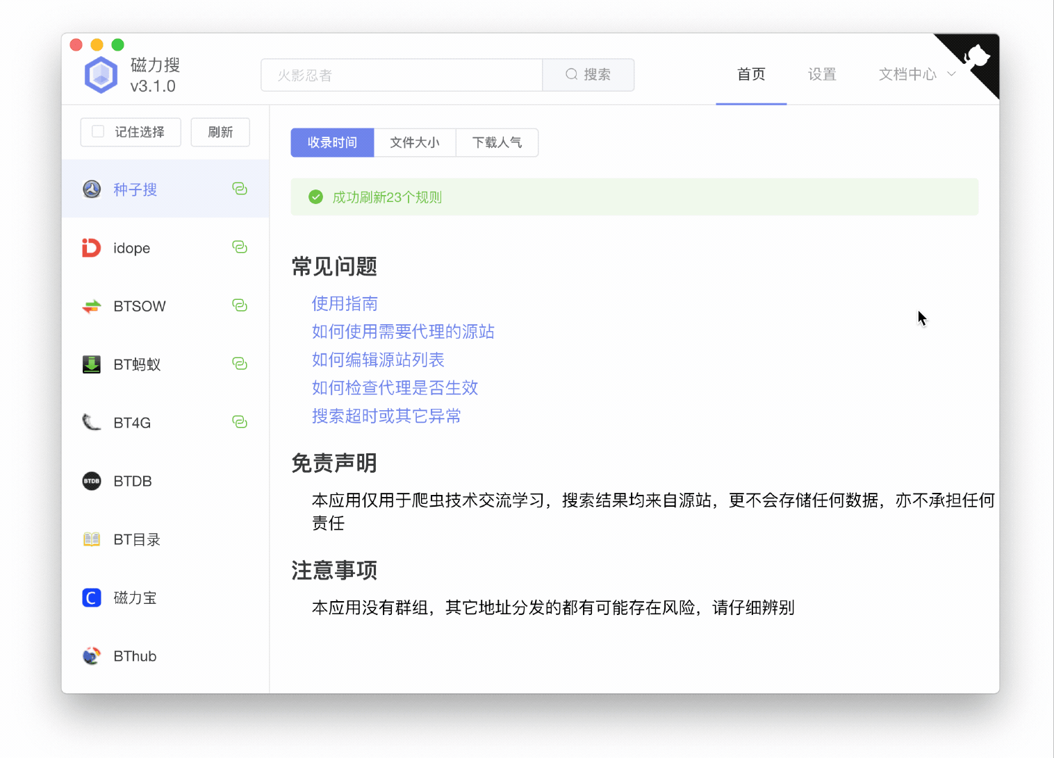Select the BT4G moon icon
Image resolution: width=1054 pixels, height=758 pixels.
[x=91, y=422]
